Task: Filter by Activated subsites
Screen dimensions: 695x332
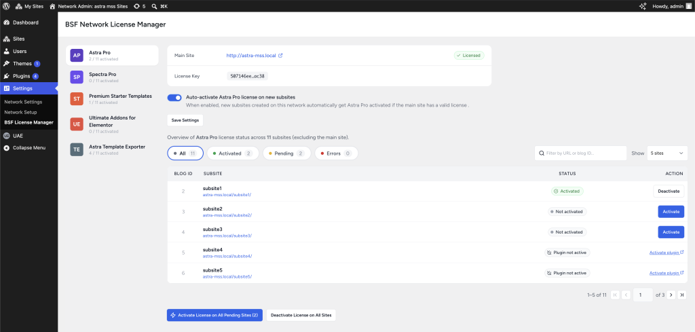Action: click(233, 153)
